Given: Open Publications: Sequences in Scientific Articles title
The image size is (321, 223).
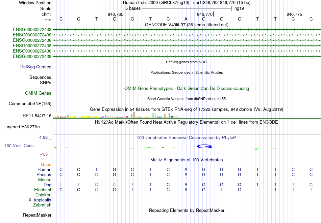Looking at the screenshot, I should pos(187,72).
